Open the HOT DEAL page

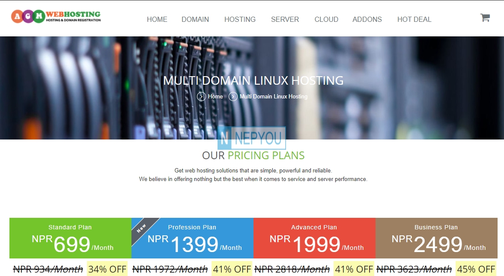tap(414, 20)
